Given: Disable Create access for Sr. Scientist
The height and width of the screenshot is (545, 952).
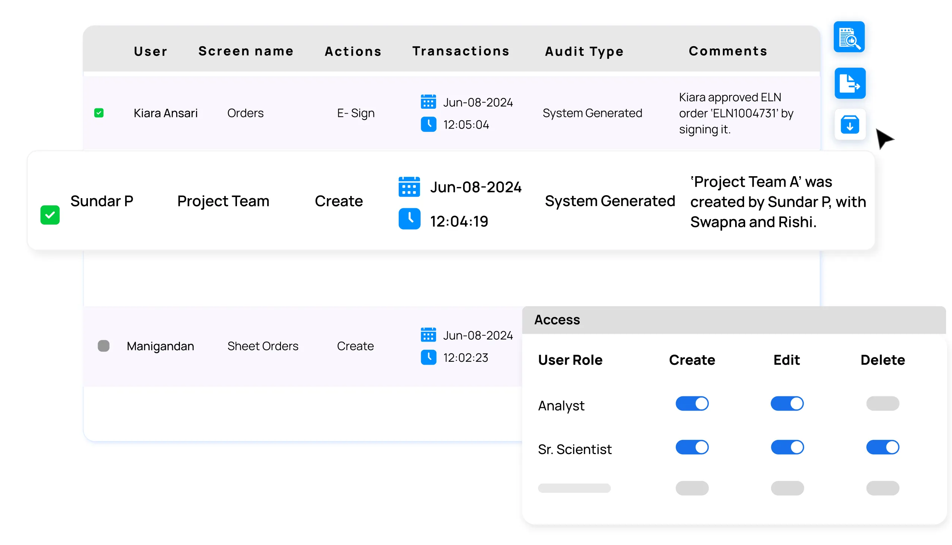Looking at the screenshot, I should pyautogui.click(x=692, y=447).
